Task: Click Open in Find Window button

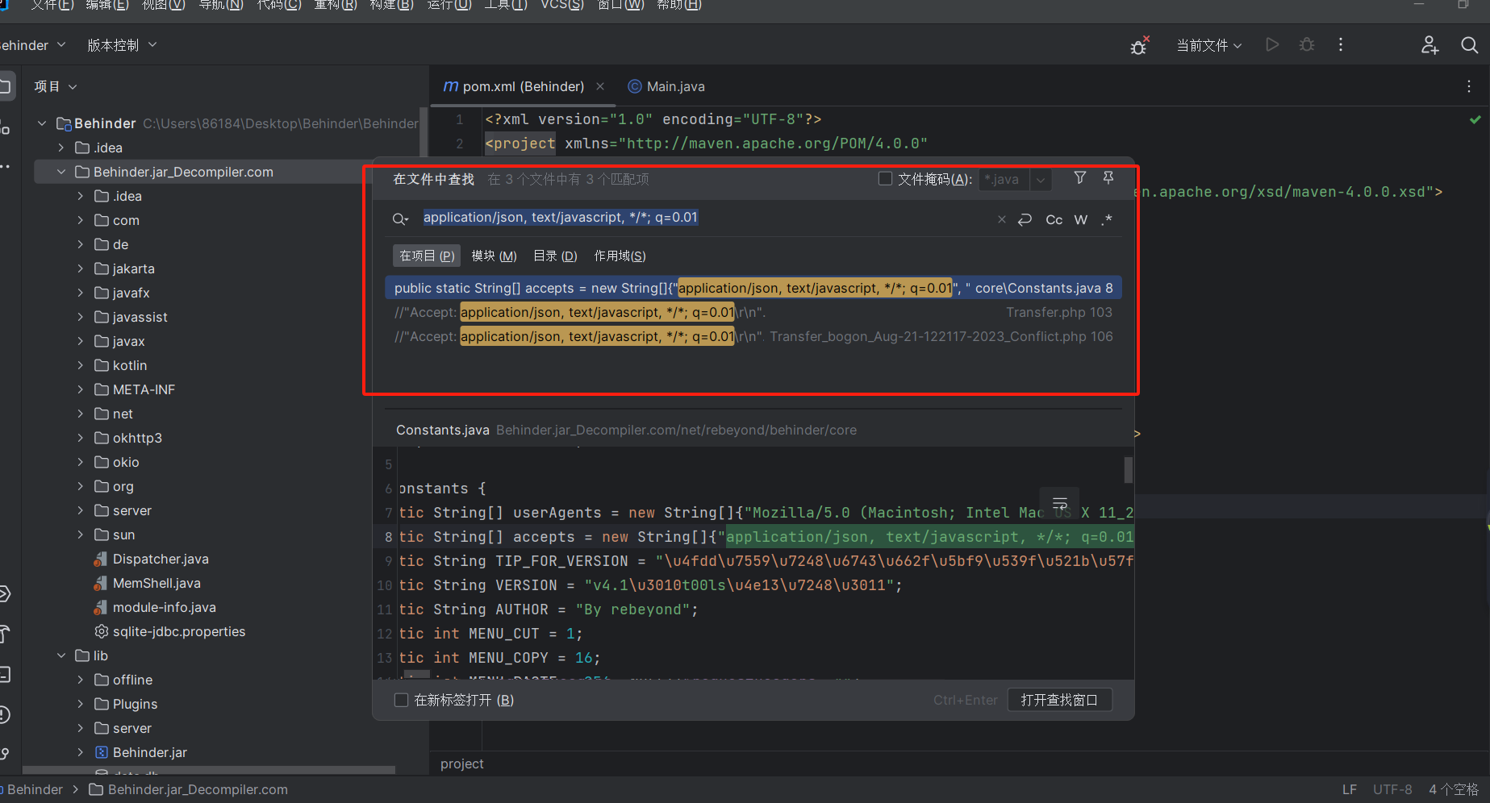Action: [x=1059, y=700]
